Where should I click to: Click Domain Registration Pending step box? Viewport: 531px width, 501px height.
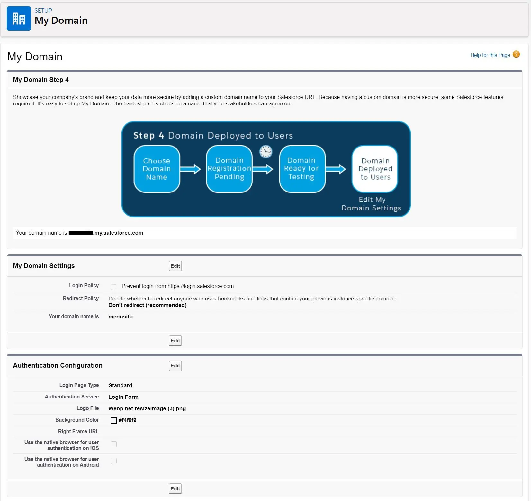tap(229, 169)
